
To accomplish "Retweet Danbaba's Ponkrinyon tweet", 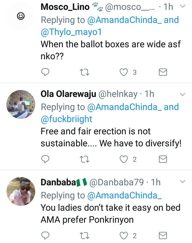I will click(85, 236).
